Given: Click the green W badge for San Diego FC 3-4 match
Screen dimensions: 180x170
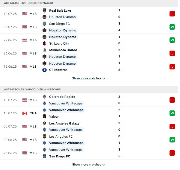Looking at the screenshot, I should coord(172,27).
